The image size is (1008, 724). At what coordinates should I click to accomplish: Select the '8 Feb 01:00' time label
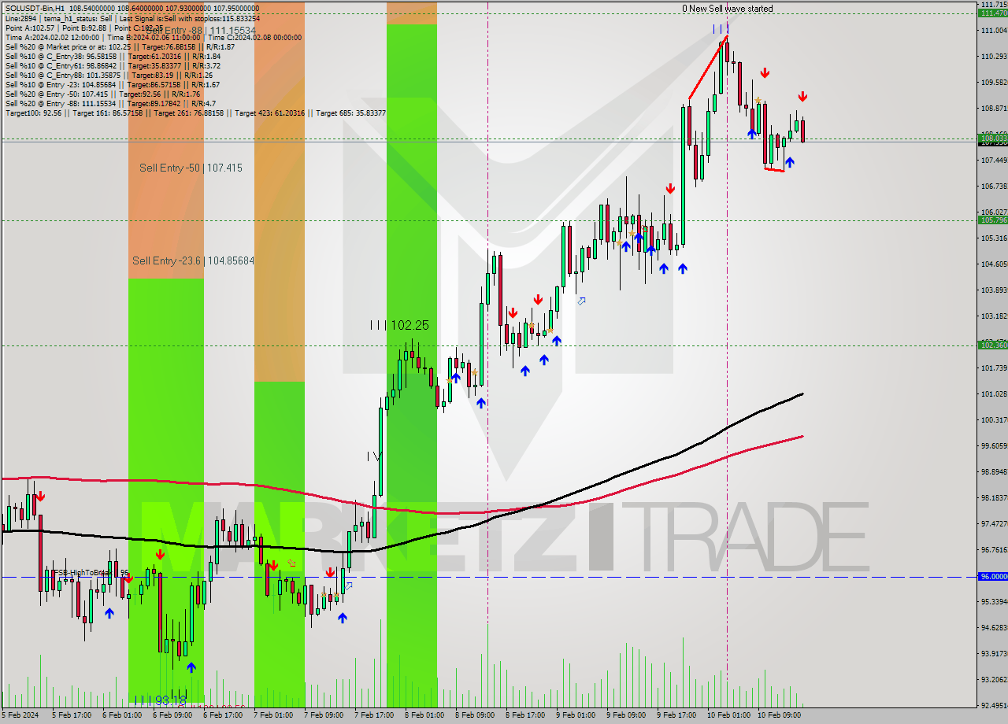(424, 715)
